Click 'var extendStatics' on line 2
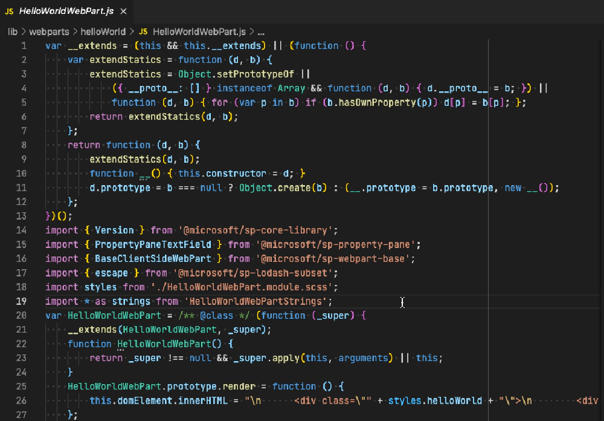The height and width of the screenshot is (421, 604). [x=114, y=60]
